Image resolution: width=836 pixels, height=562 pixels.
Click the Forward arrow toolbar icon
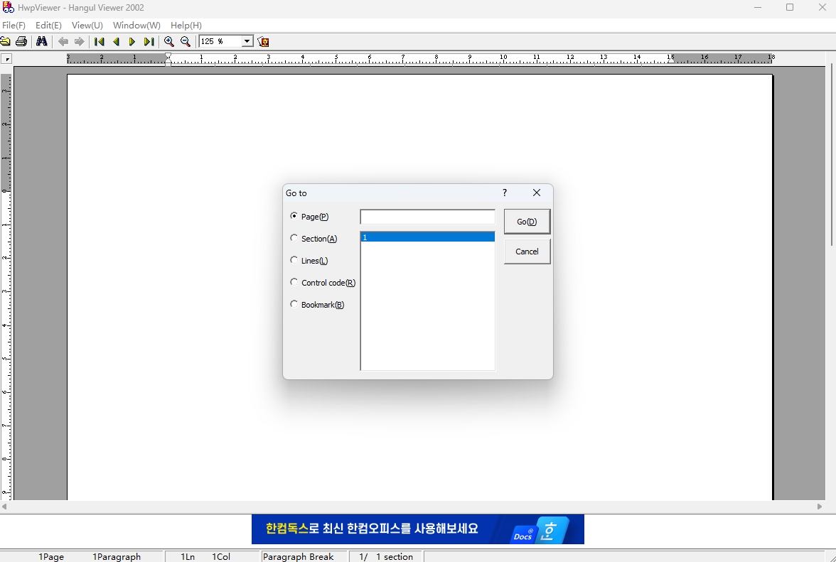pos(79,41)
